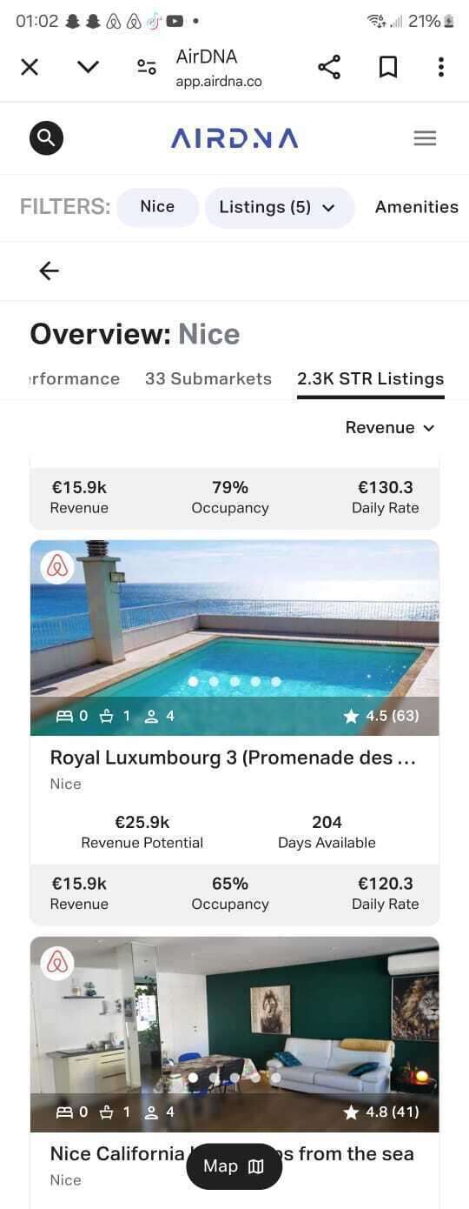Switch to the 33 Submarkets tab

pyautogui.click(x=208, y=379)
